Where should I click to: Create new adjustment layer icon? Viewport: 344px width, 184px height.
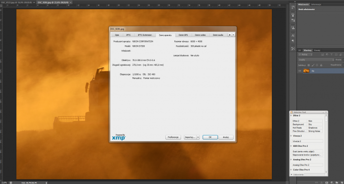point(332,183)
